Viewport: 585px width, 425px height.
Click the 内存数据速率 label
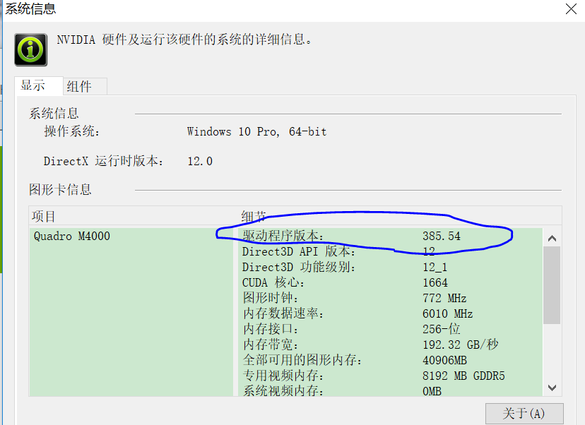click(283, 313)
